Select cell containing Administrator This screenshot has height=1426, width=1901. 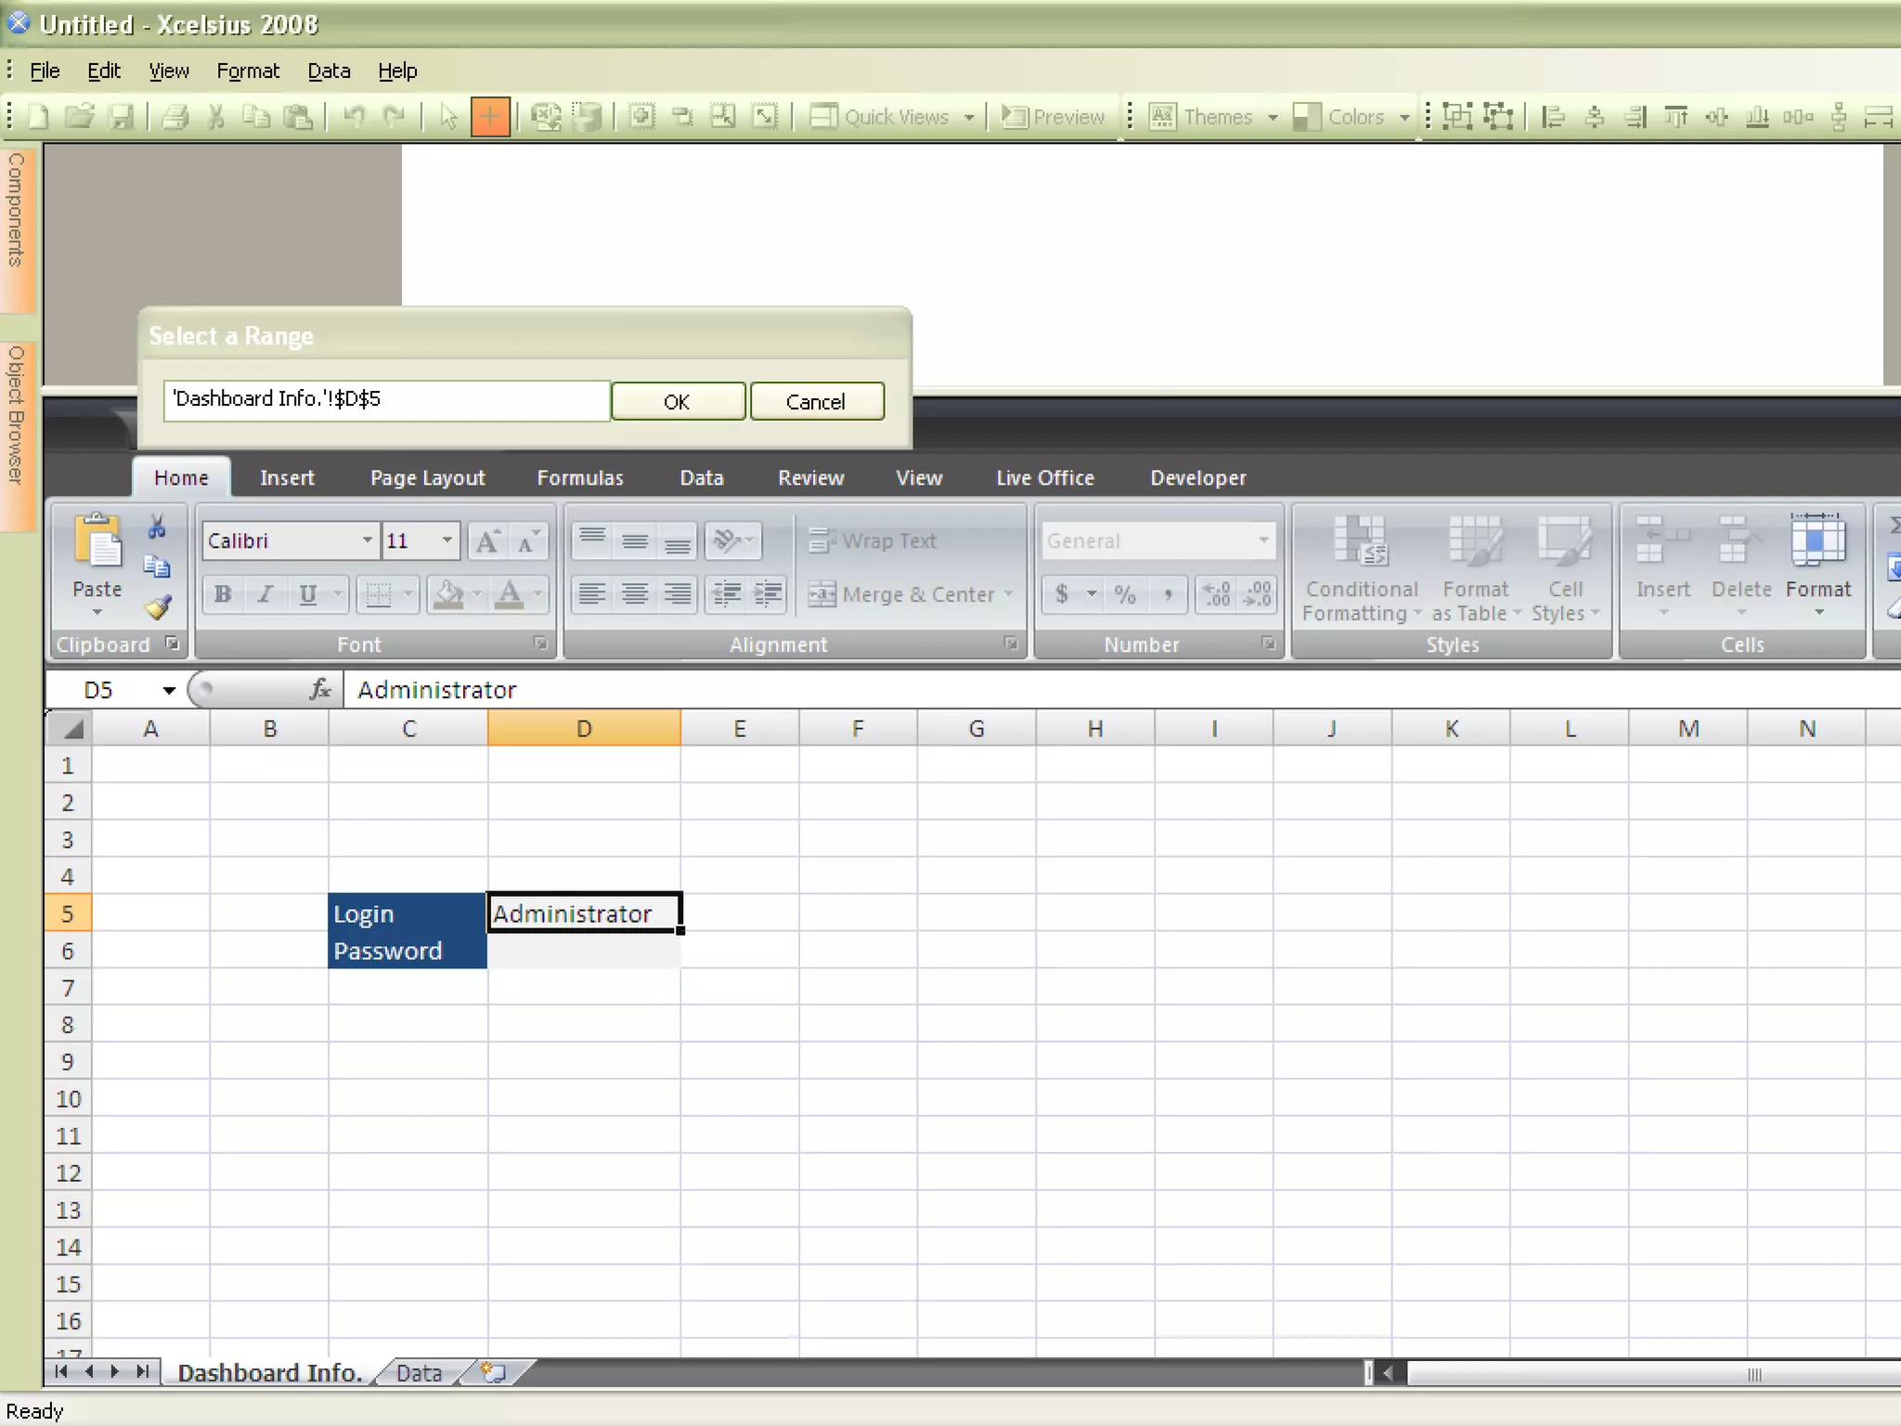[x=584, y=914]
